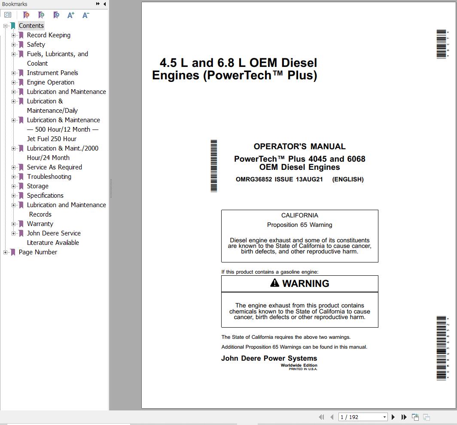The width and height of the screenshot is (457, 425).
Task: Click the panel splitter grip handle
Action: click(111, 189)
